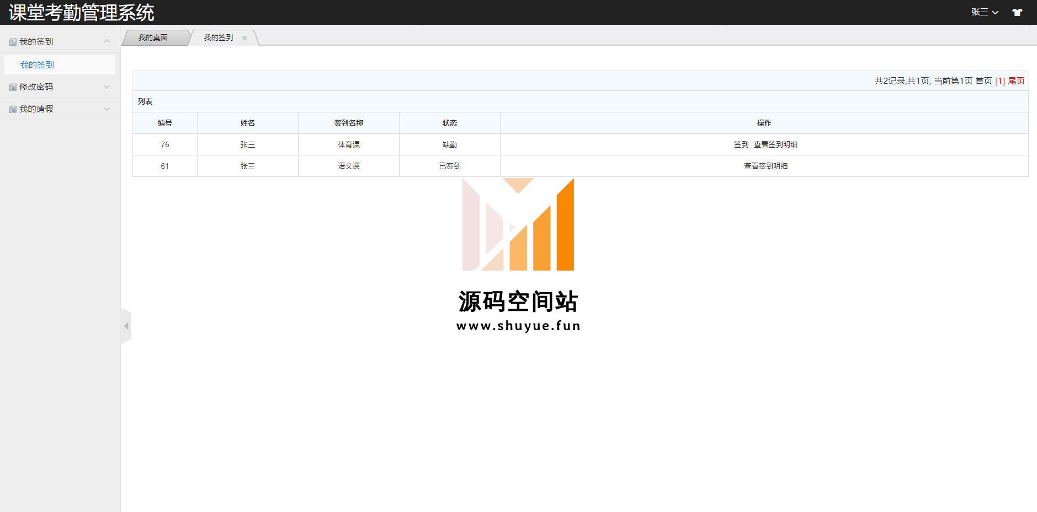This screenshot has height=512, width=1037.
Task: Click the 语文课 cell
Action: tap(349, 166)
